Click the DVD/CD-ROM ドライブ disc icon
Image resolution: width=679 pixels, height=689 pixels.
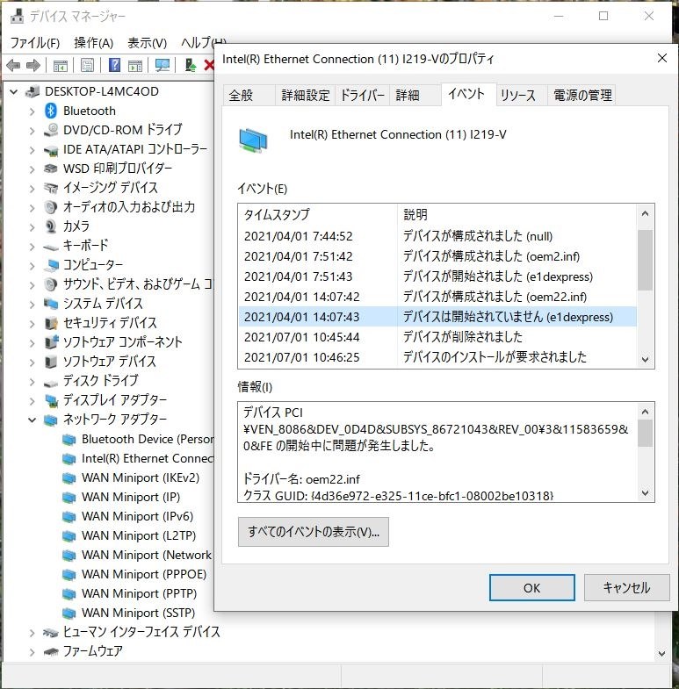[51, 130]
